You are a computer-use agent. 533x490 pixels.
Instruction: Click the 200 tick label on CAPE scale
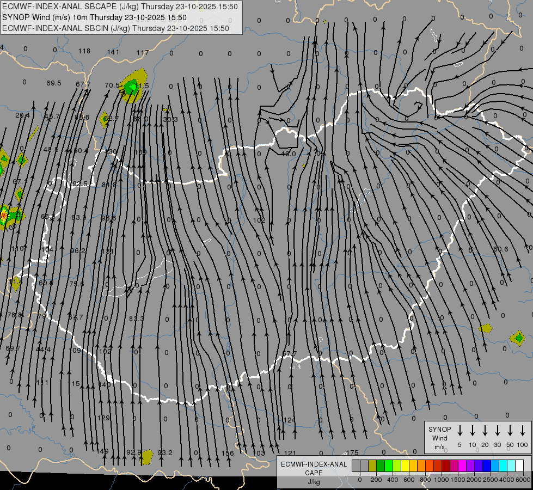(376, 480)
